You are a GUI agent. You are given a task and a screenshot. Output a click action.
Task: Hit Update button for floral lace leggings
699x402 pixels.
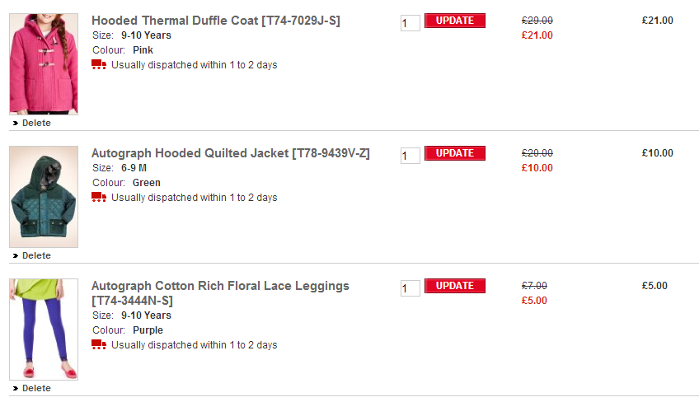coord(454,286)
